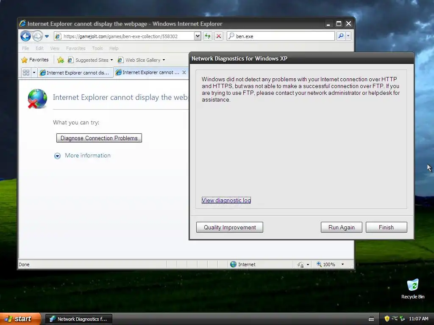434x325 pixels.
Task: Click the gamejolt.com address bar
Action: pyautogui.click(x=124, y=36)
